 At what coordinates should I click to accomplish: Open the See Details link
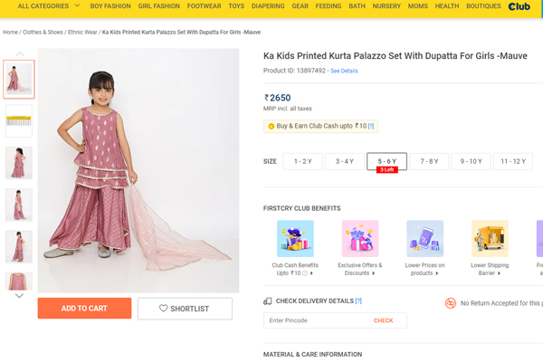(344, 71)
